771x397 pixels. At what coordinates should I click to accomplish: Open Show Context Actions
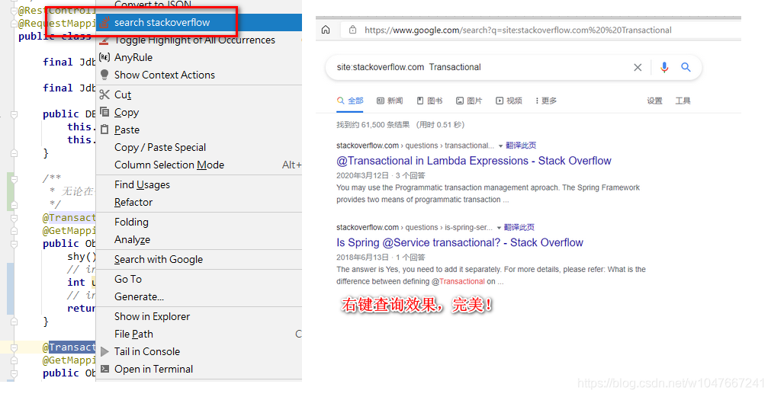(x=165, y=75)
